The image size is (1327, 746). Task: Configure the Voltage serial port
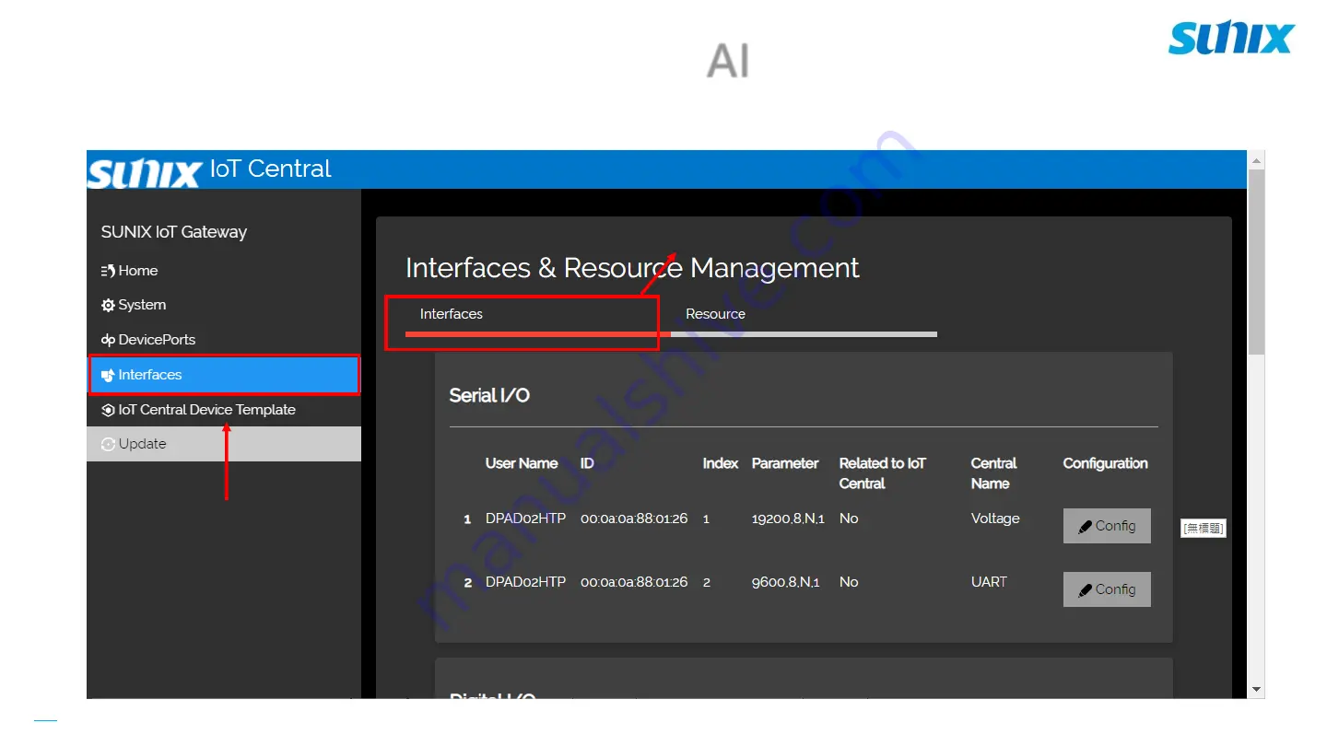[x=1107, y=526]
